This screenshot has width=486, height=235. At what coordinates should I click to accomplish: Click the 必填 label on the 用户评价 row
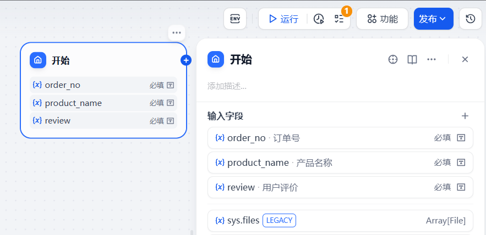coord(443,187)
